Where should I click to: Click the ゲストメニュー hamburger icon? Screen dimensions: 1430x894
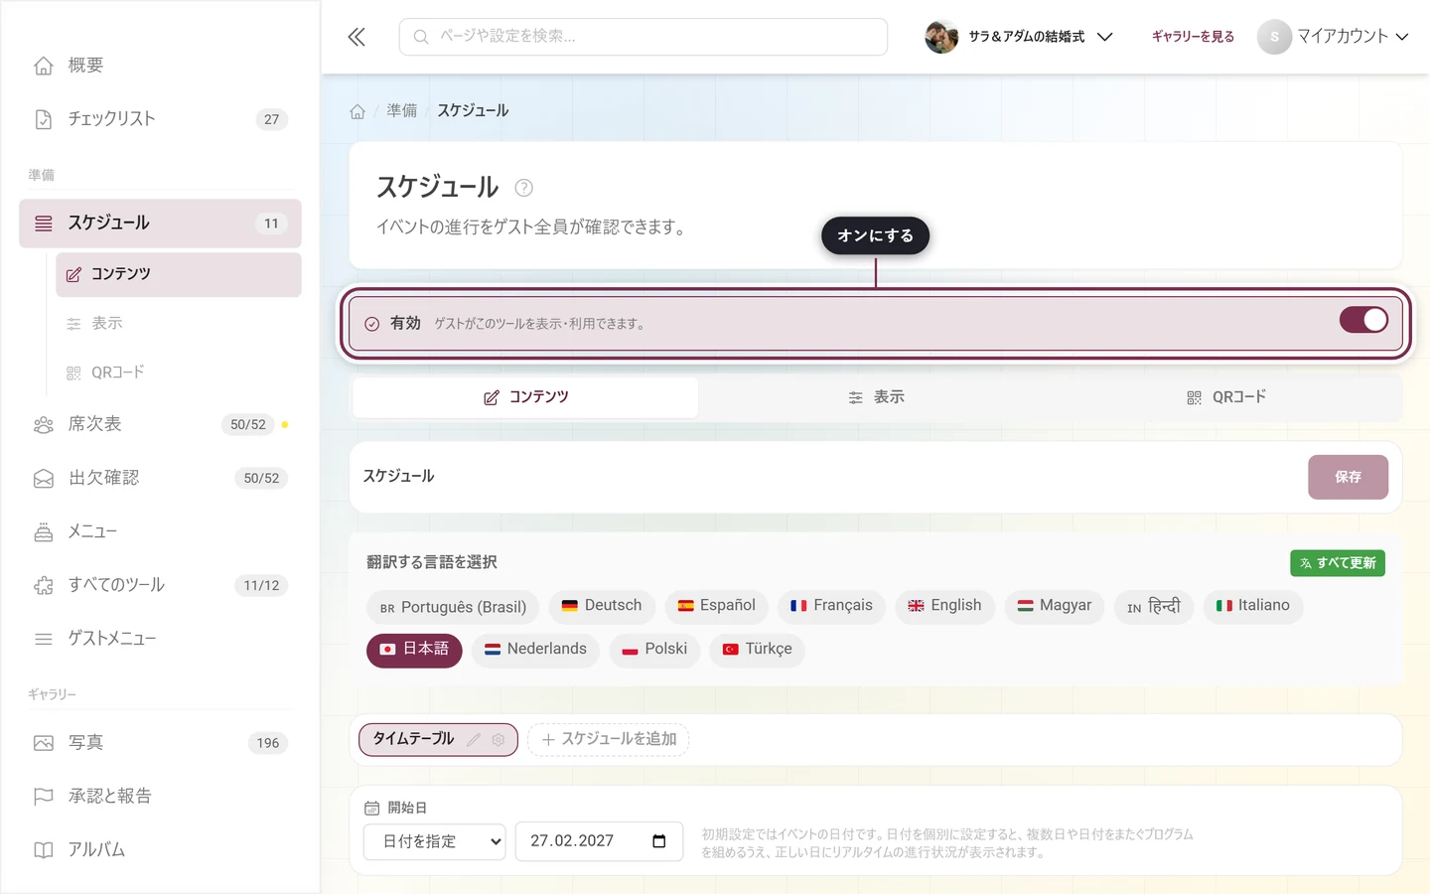[x=44, y=639]
